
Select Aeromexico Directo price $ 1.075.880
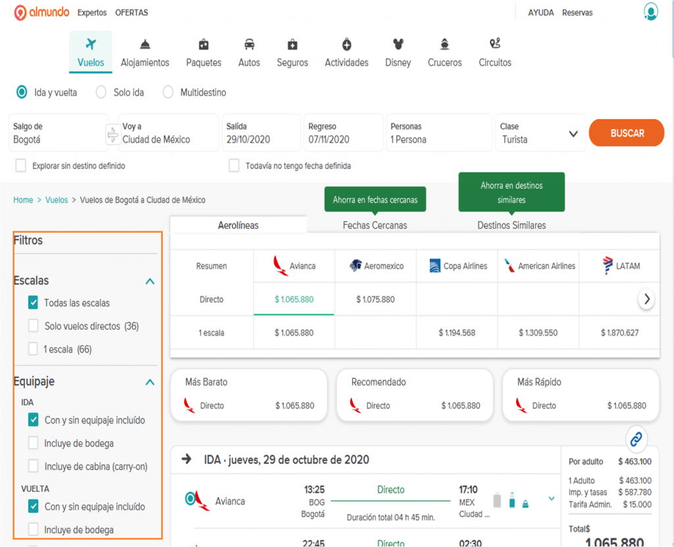[x=375, y=299]
